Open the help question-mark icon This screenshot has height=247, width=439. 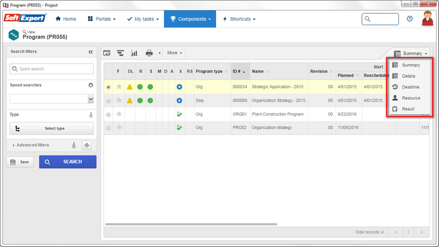point(410,19)
